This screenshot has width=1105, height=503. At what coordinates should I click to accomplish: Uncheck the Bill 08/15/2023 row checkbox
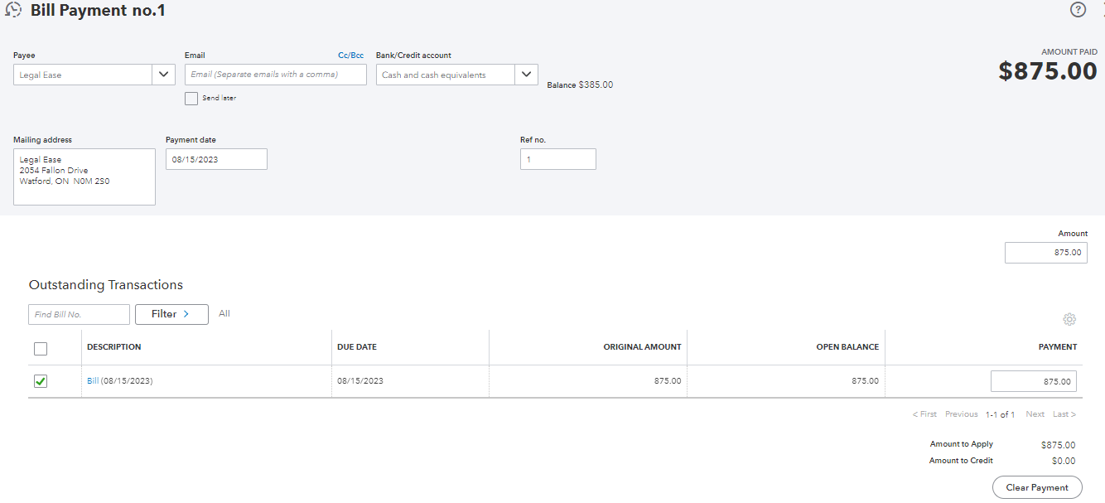point(41,381)
